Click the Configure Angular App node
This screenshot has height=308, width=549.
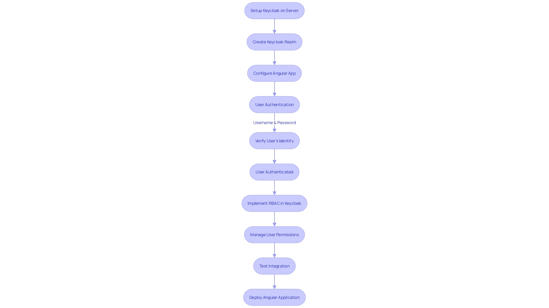pos(274,73)
